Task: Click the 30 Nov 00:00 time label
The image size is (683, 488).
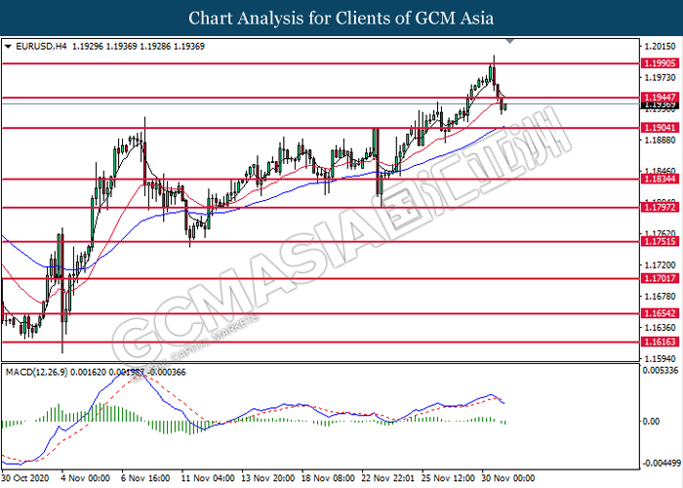Action: [508, 478]
